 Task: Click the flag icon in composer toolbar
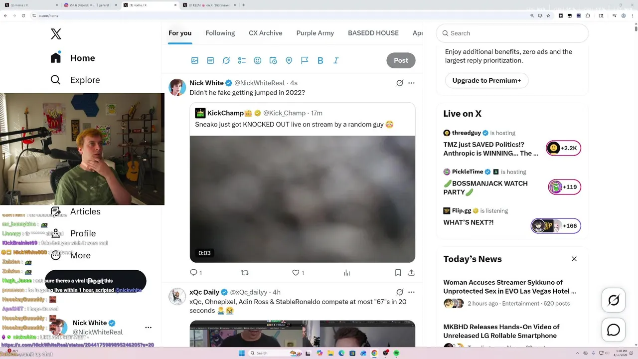point(305,60)
